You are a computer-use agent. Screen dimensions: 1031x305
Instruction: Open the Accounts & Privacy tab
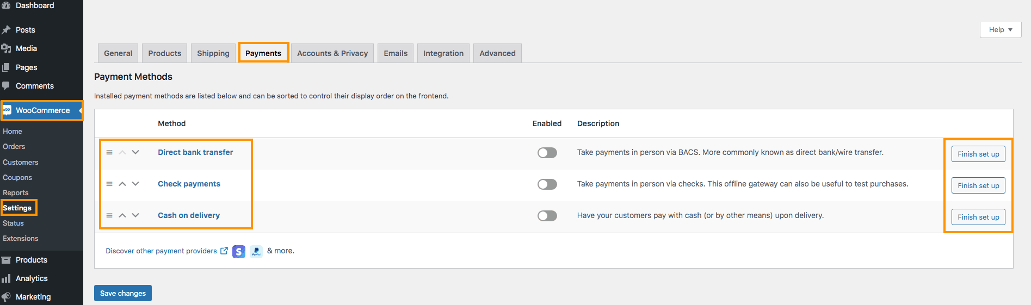pyautogui.click(x=332, y=53)
